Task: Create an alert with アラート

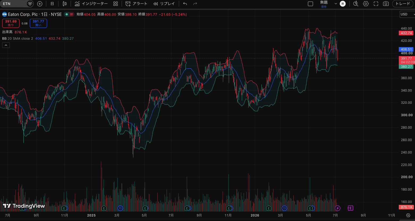Action: (136, 4)
